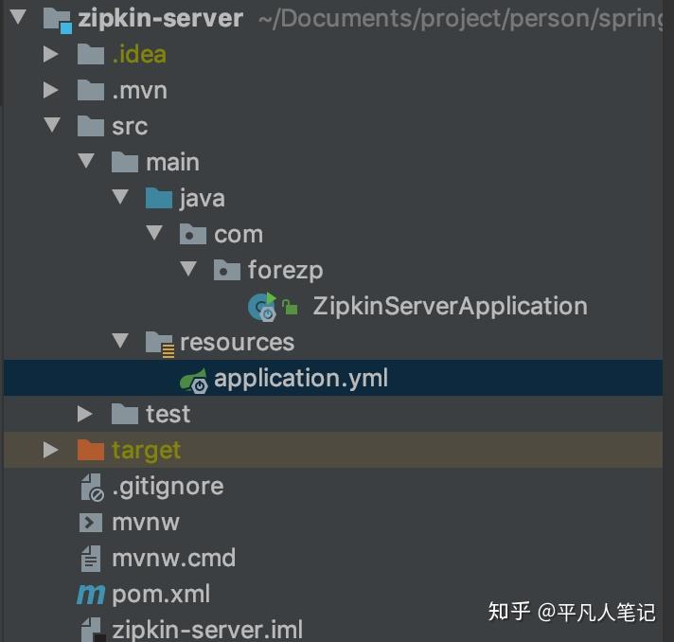Screen dimensions: 674x642
Task: Collapse the src folder arrow
Action: point(51,127)
